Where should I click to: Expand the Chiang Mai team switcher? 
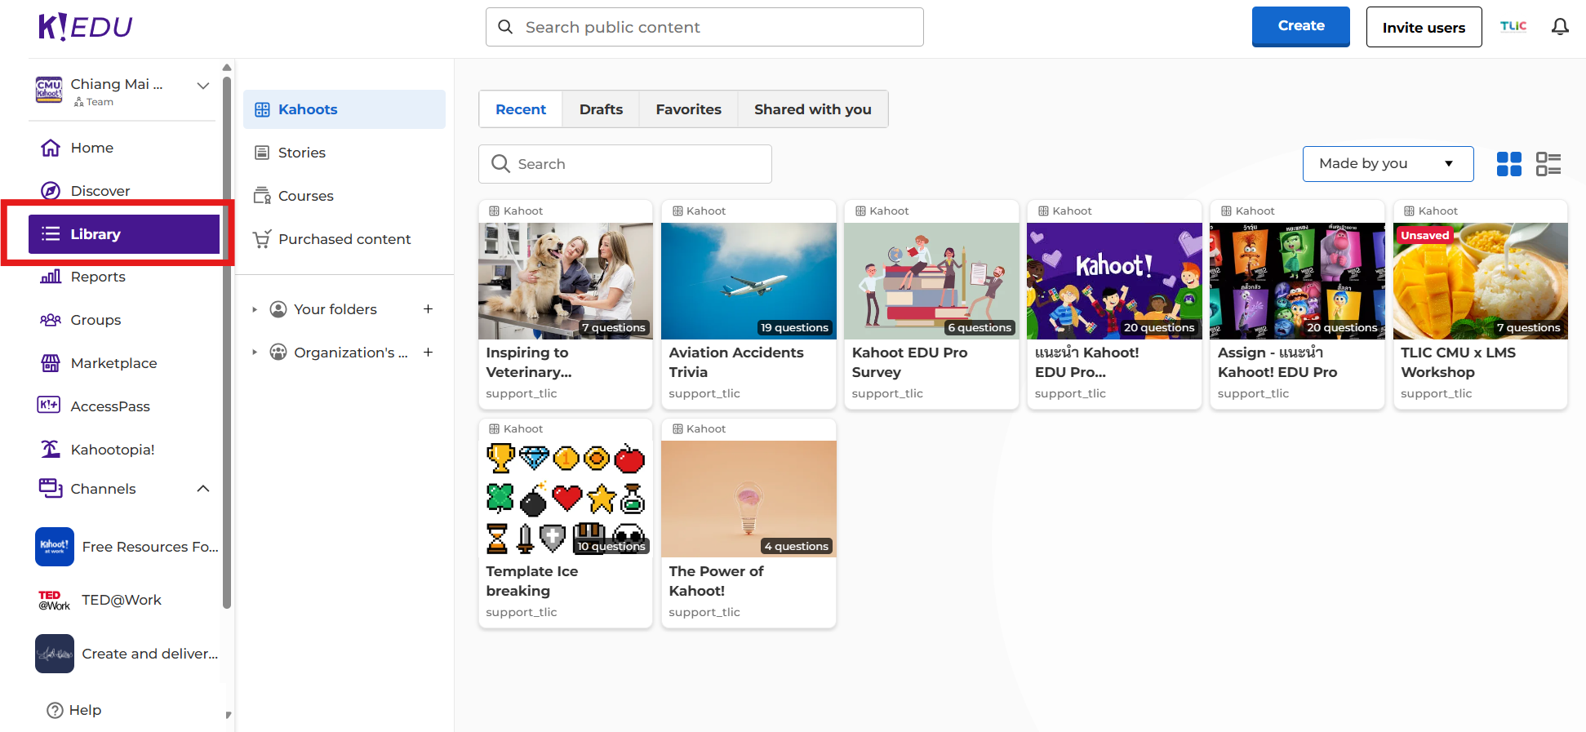pyautogui.click(x=203, y=86)
